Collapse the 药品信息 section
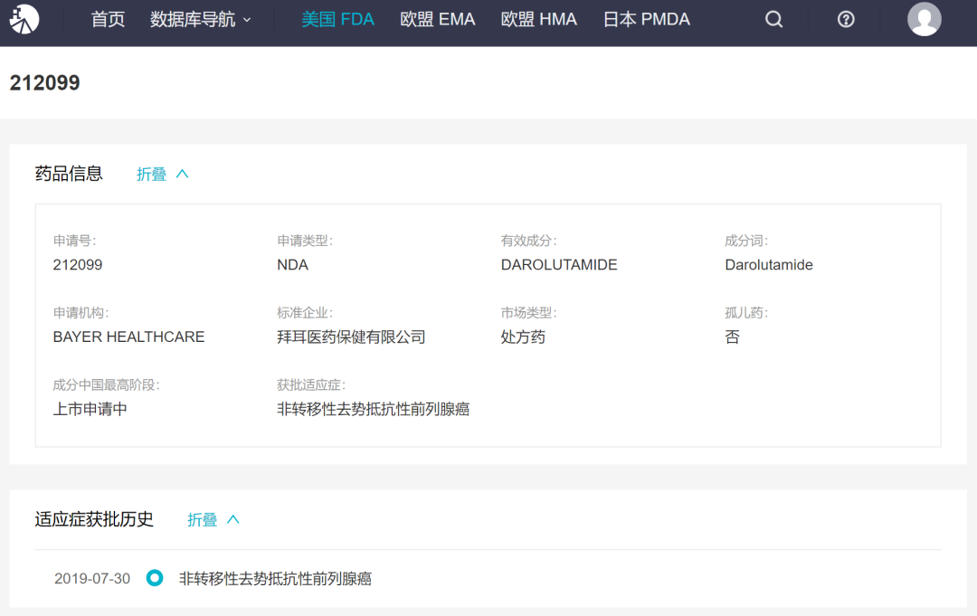This screenshot has height=616, width=977. tap(162, 175)
